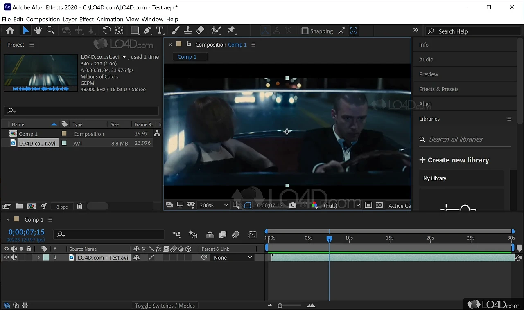
Task: Open the Composition menu
Action: click(x=43, y=19)
